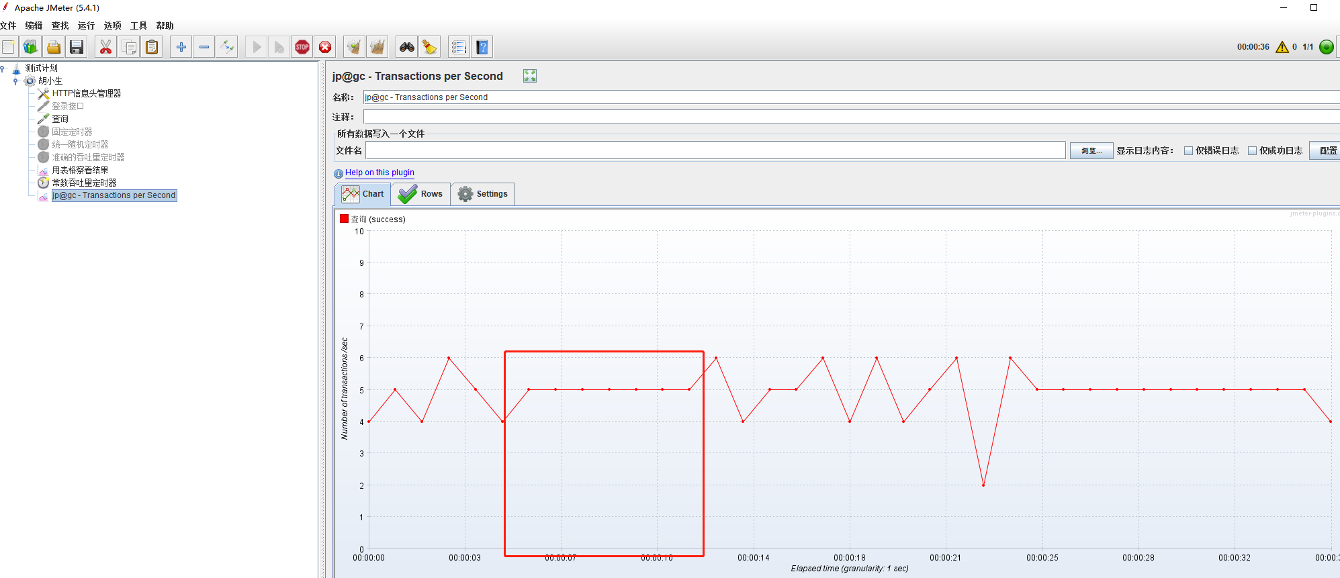The image size is (1340, 578).
Task: Click the Copy icon in the toolbar
Action: coord(129,47)
